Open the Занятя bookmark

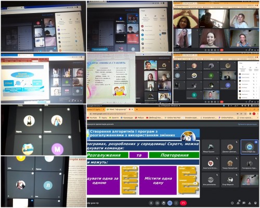coord(114,118)
